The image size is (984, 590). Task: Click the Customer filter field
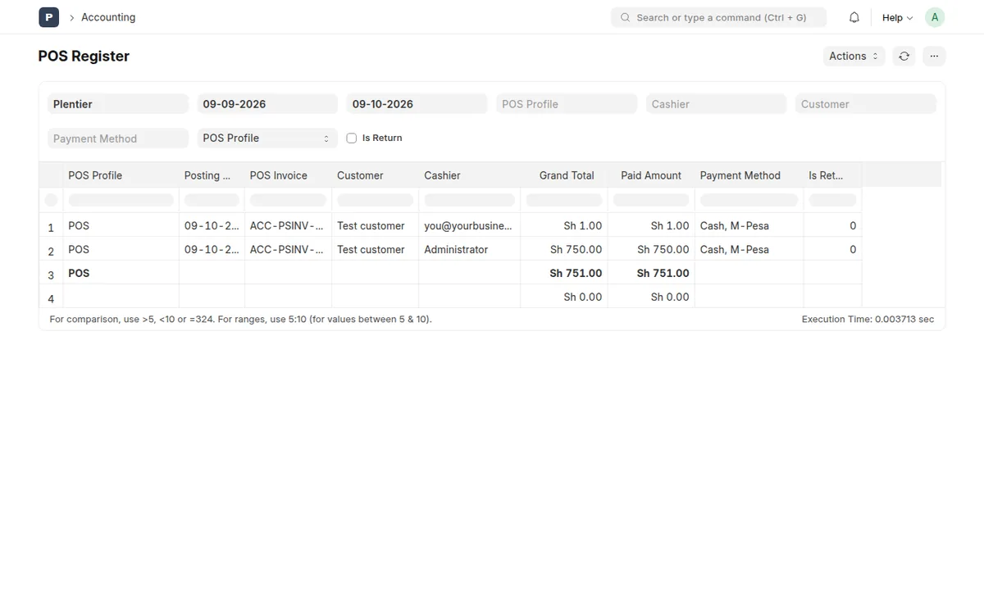pyautogui.click(x=866, y=104)
